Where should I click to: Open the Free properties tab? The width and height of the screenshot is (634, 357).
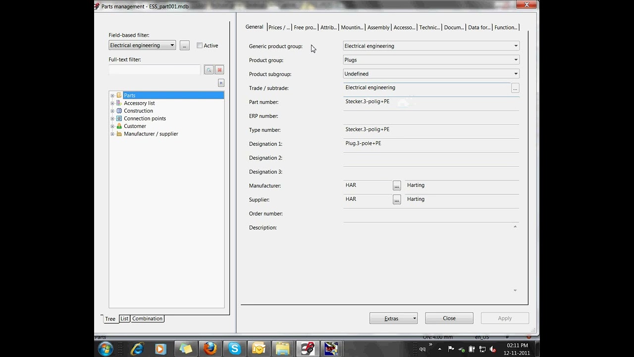tap(305, 27)
